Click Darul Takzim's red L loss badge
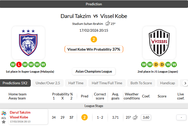This screenshot has width=188, height=127. click(x=19, y=65)
